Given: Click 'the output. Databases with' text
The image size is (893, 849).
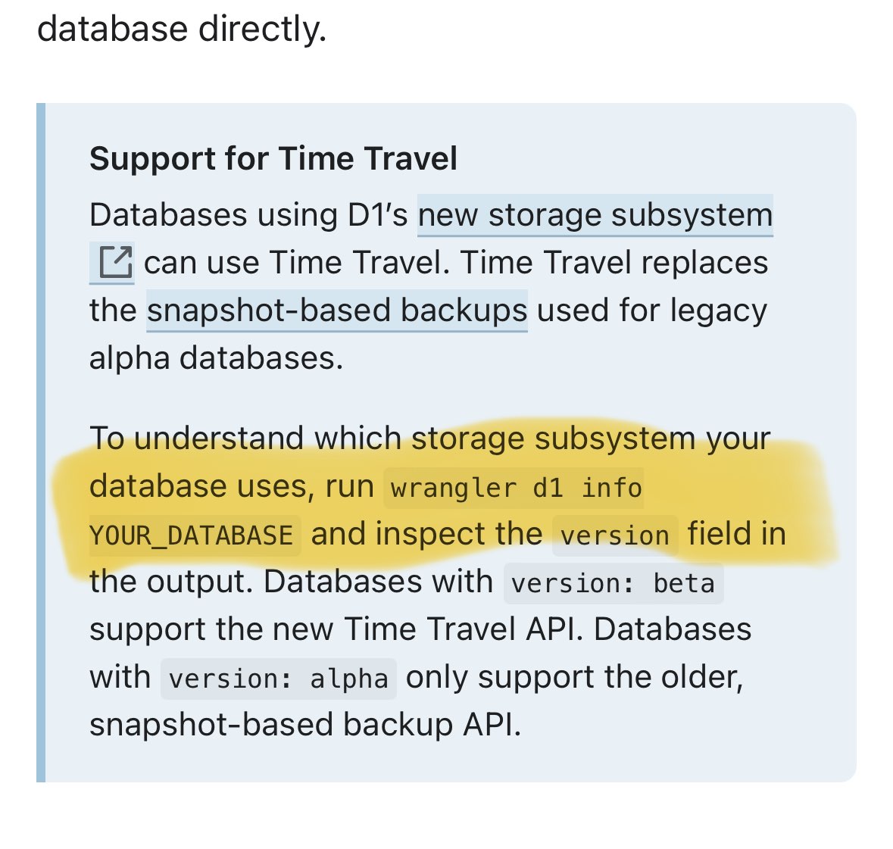Looking at the screenshot, I should click(292, 582).
